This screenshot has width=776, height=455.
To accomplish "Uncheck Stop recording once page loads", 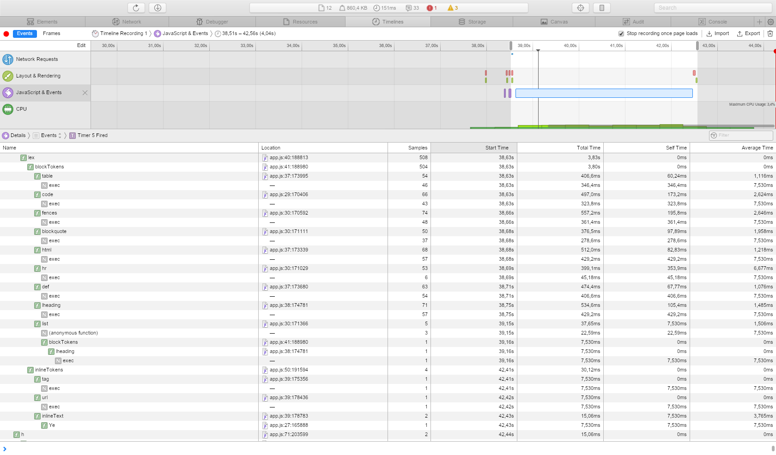I will (x=621, y=33).
